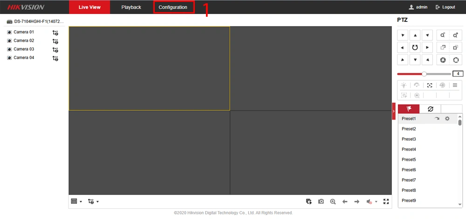Start recording all cameras from bottom toolbar

(308, 201)
